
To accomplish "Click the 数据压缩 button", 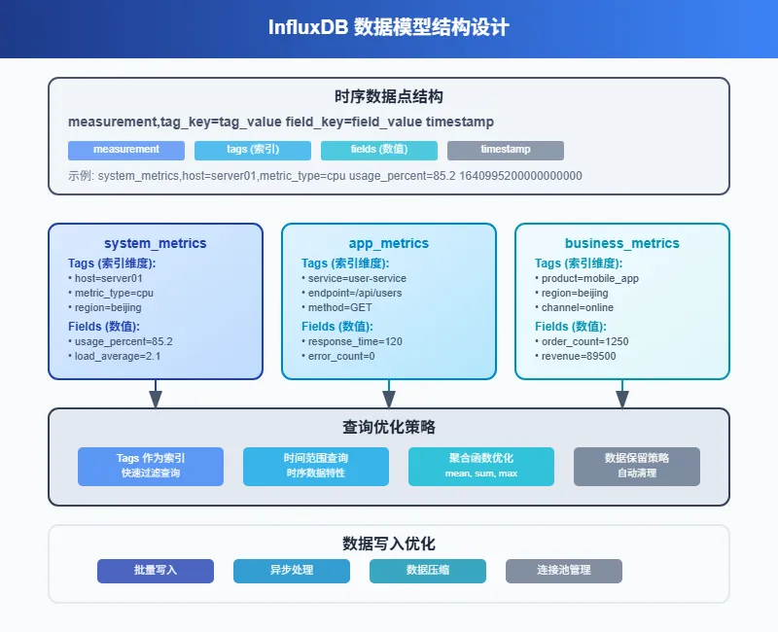I will coord(428,571).
